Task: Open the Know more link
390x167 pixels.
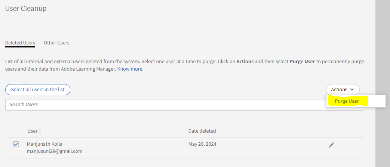Action: [130, 69]
